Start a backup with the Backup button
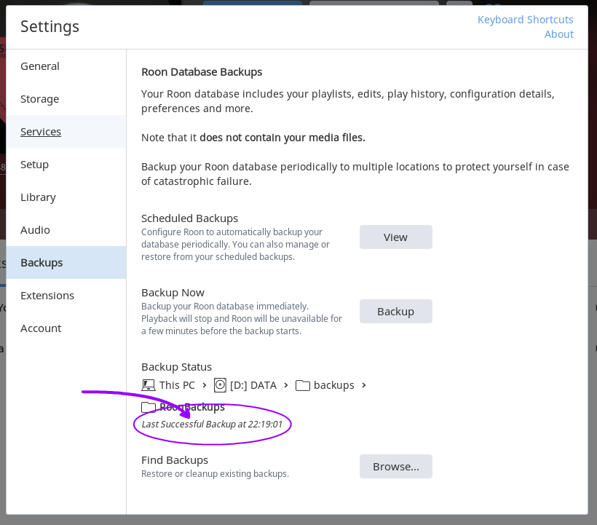This screenshot has height=525, width=597. pyautogui.click(x=395, y=312)
